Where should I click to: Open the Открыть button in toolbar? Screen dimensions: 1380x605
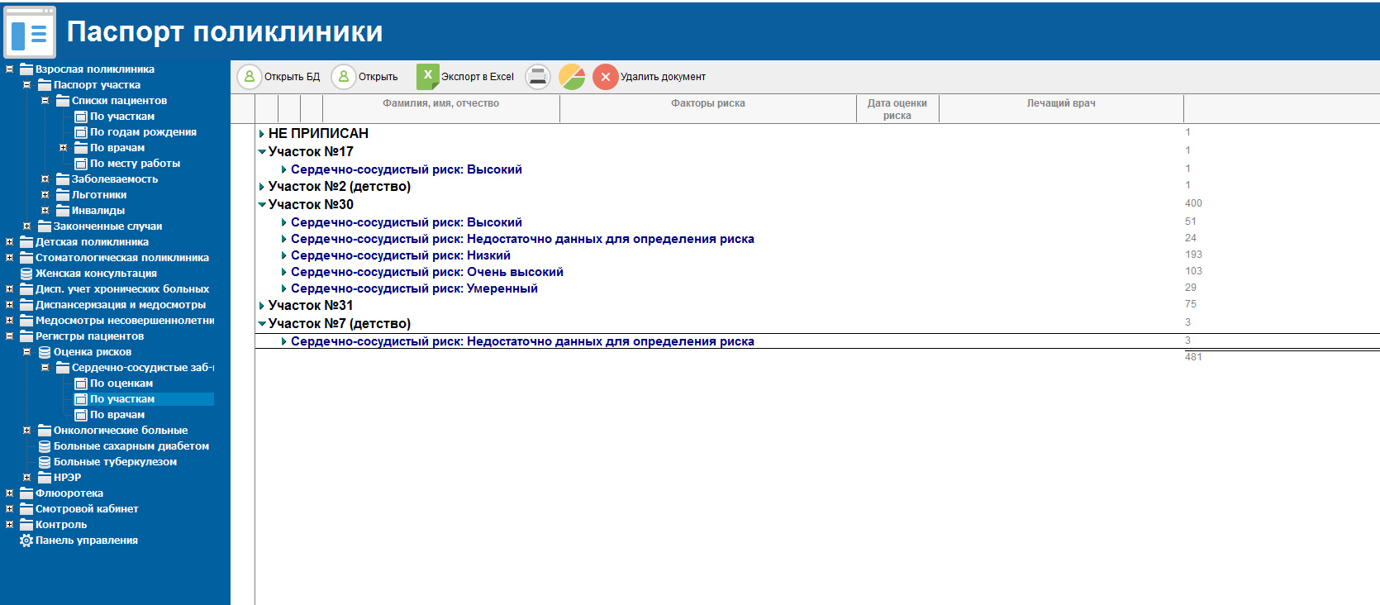[365, 77]
